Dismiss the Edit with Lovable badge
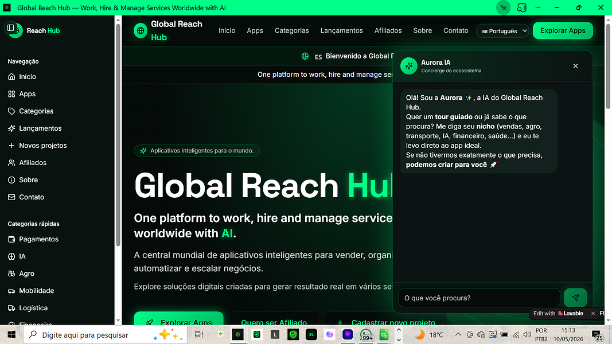612x344 pixels. coord(593,313)
